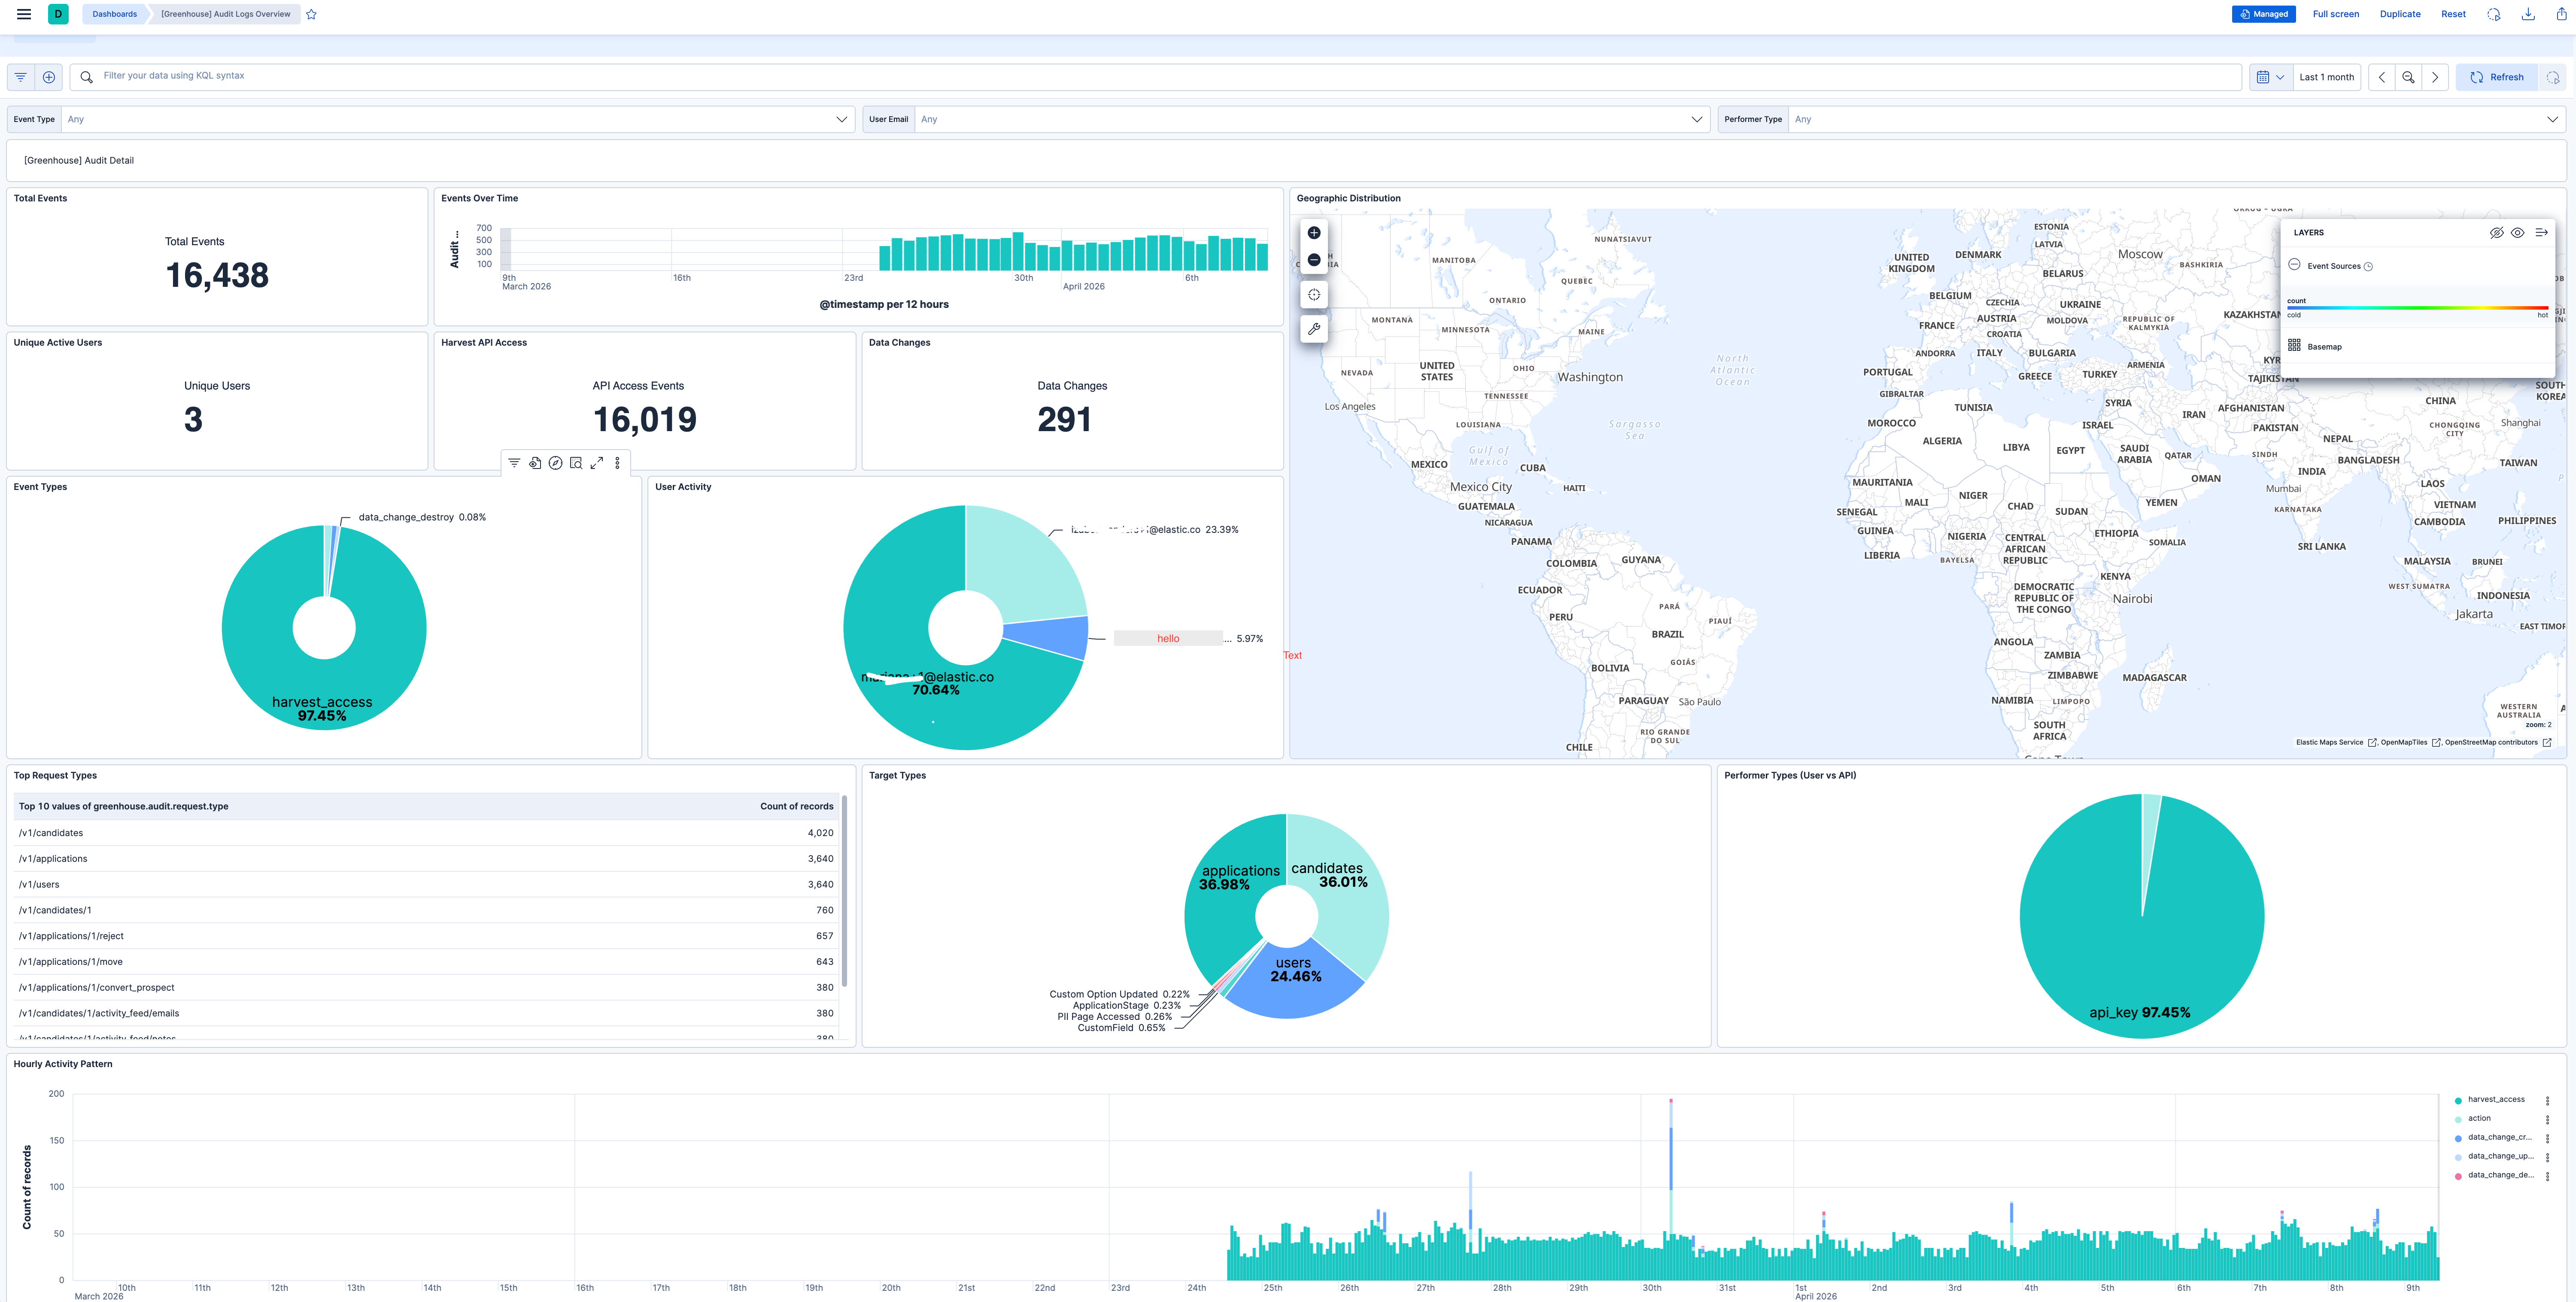This screenshot has width=2576, height=1302.
Task: Enter Full screen mode
Action: click(2335, 14)
